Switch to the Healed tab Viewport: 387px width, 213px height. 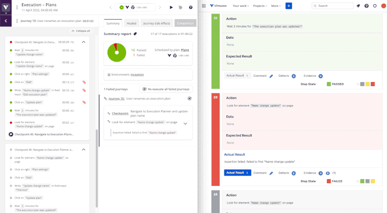[131, 23]
